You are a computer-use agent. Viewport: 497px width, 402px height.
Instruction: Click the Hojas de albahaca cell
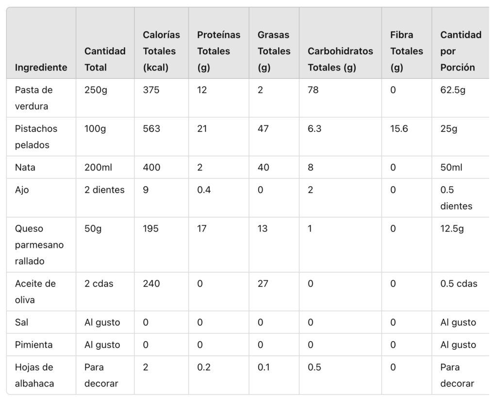click(34, 375)
